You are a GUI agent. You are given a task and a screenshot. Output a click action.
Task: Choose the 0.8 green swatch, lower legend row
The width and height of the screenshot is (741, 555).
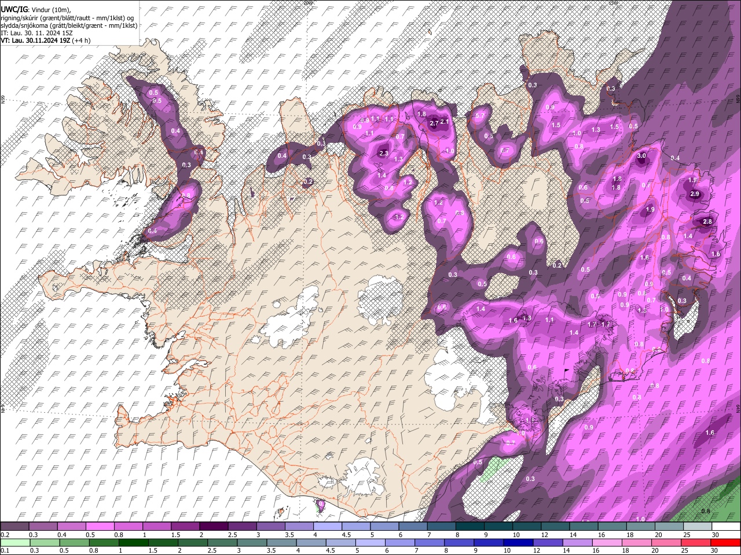coord(104,542)
